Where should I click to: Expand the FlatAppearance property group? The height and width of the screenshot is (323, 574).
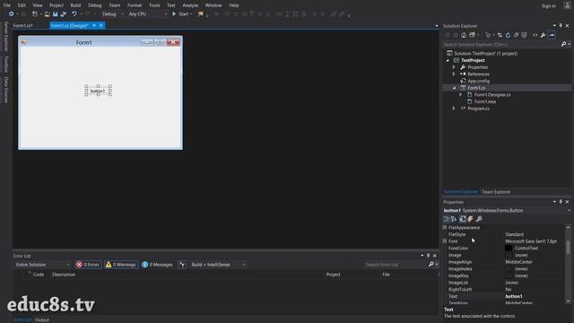pyautogui.click(x=445, y=227)
